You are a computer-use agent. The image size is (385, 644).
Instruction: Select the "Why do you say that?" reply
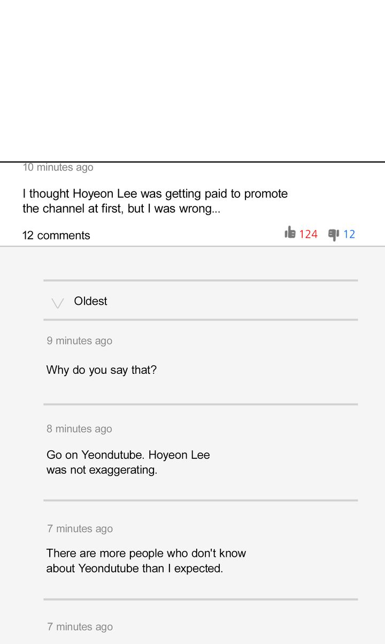[102, 370]
